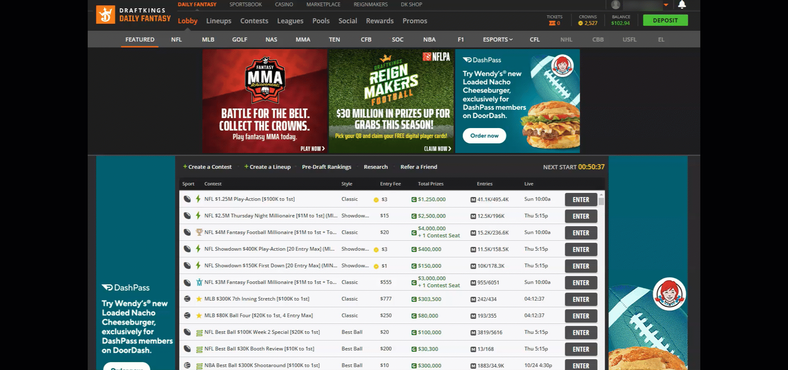Select the NFL sport filter
This screenshot has height=370, width=788.
click(176, 39)
